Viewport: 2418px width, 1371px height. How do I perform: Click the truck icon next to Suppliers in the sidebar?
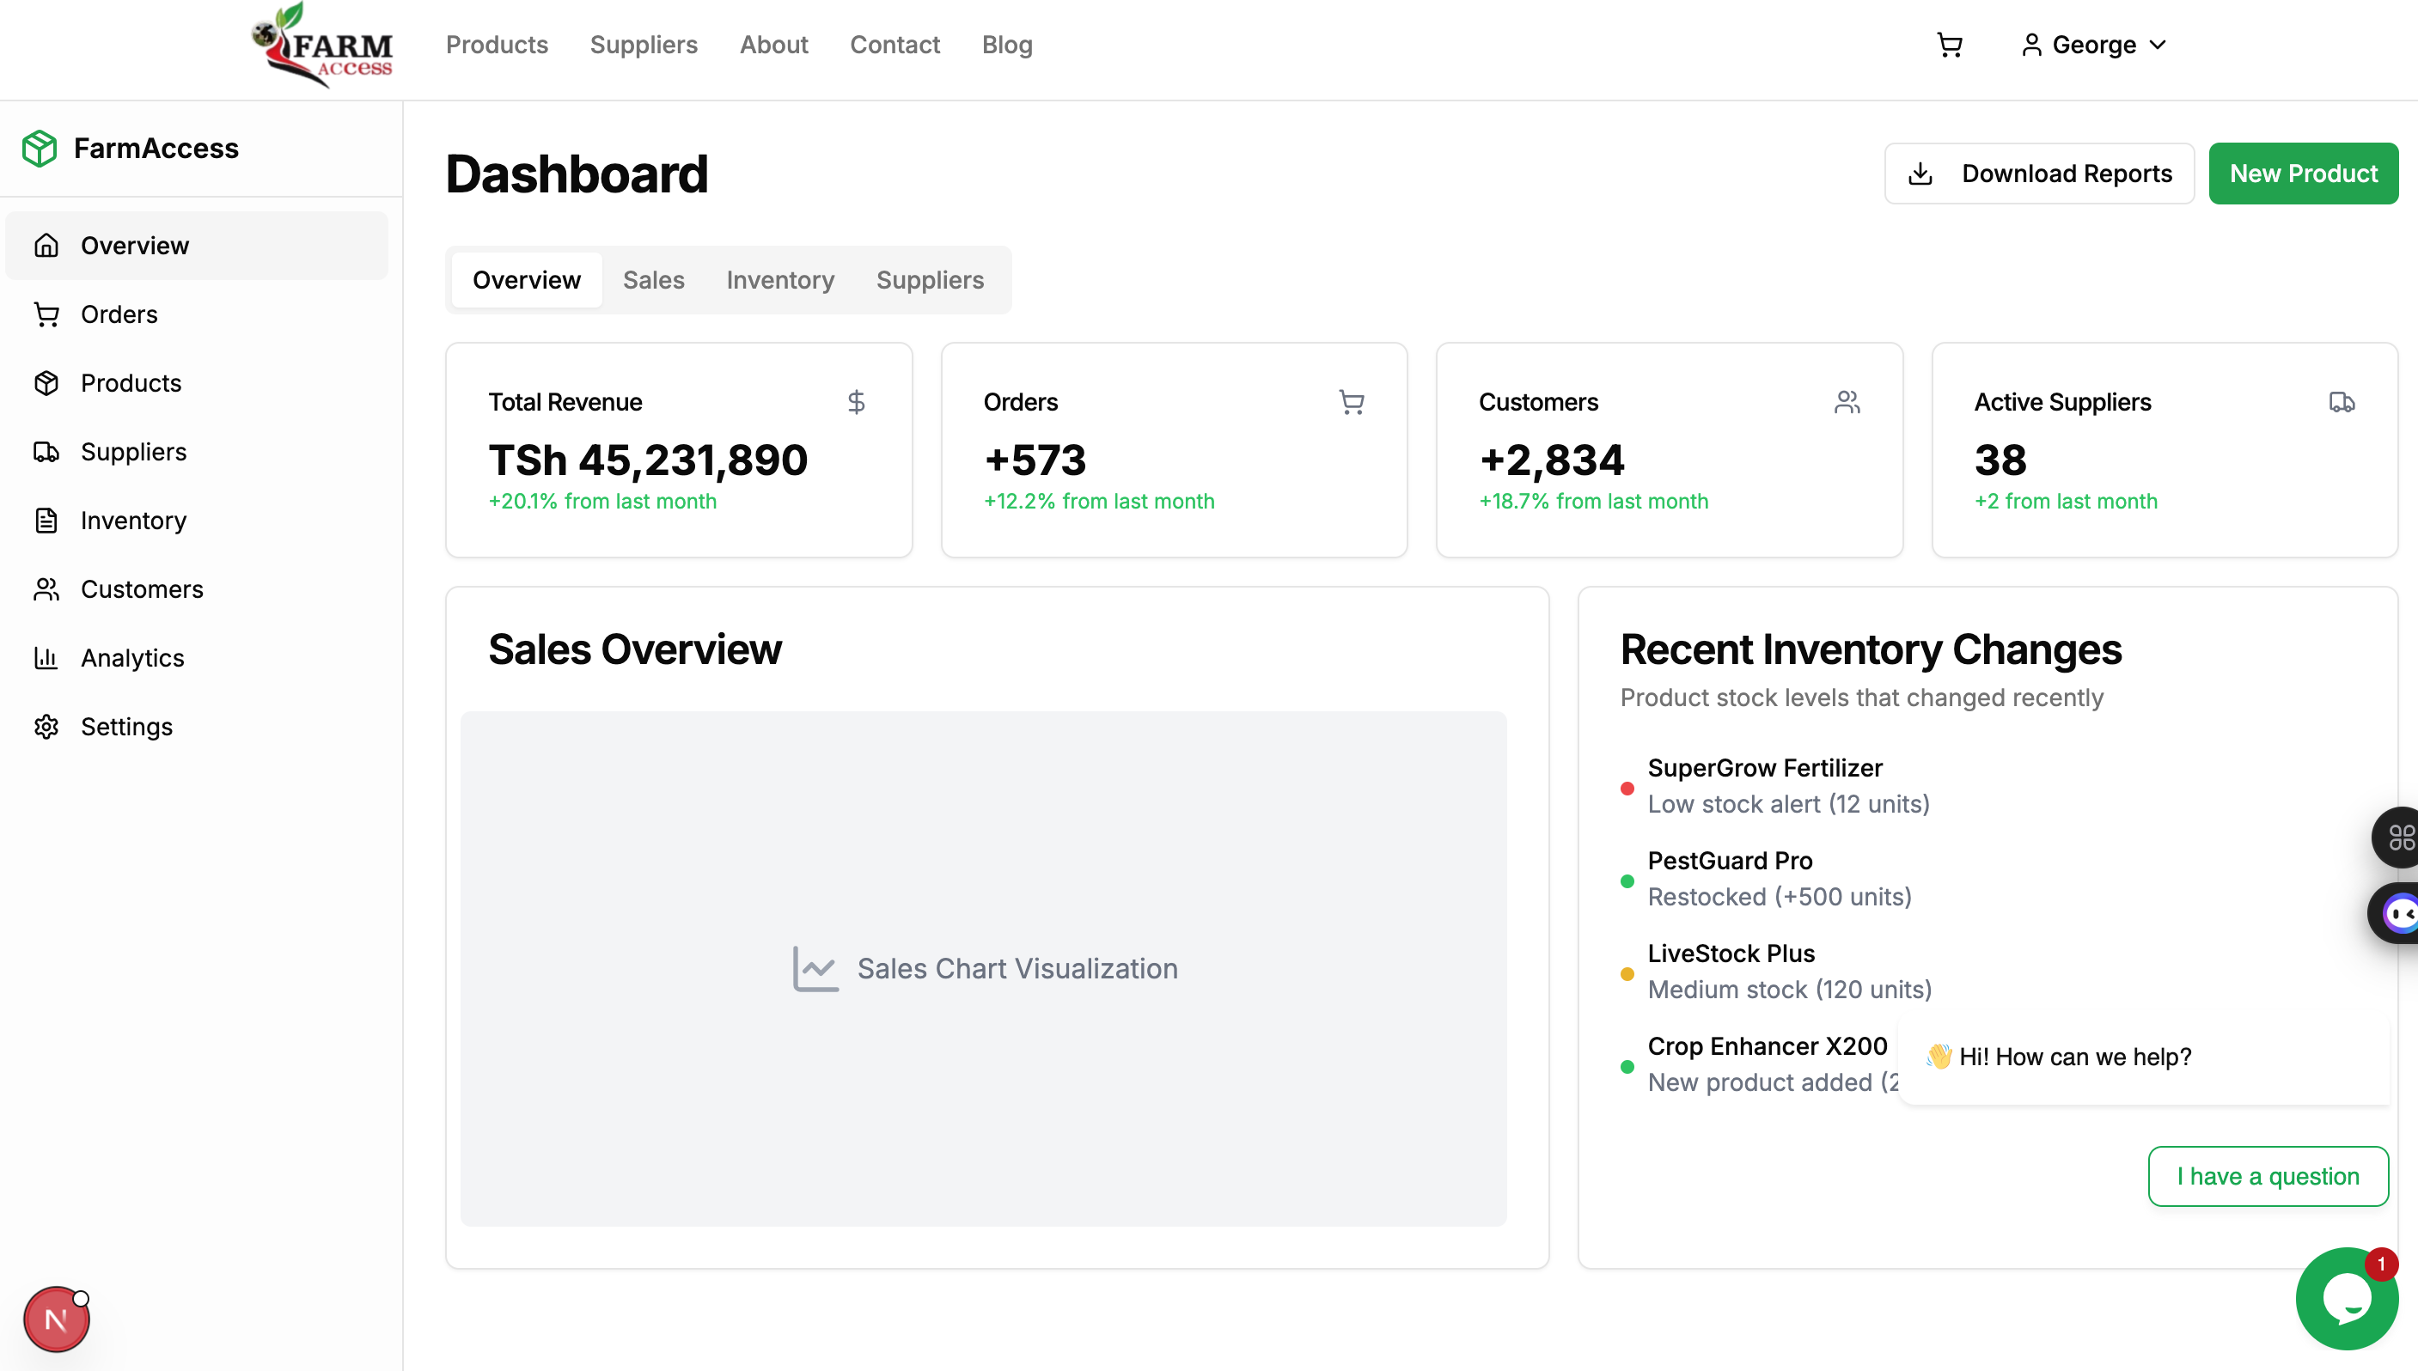(46, 451)
